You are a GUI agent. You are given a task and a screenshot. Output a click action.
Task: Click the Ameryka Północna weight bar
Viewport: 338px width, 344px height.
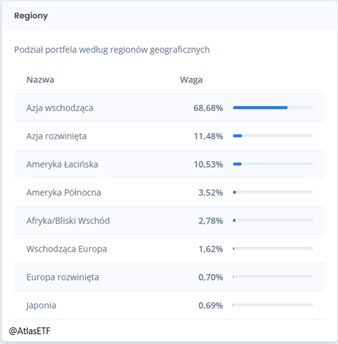pos(272,193)
